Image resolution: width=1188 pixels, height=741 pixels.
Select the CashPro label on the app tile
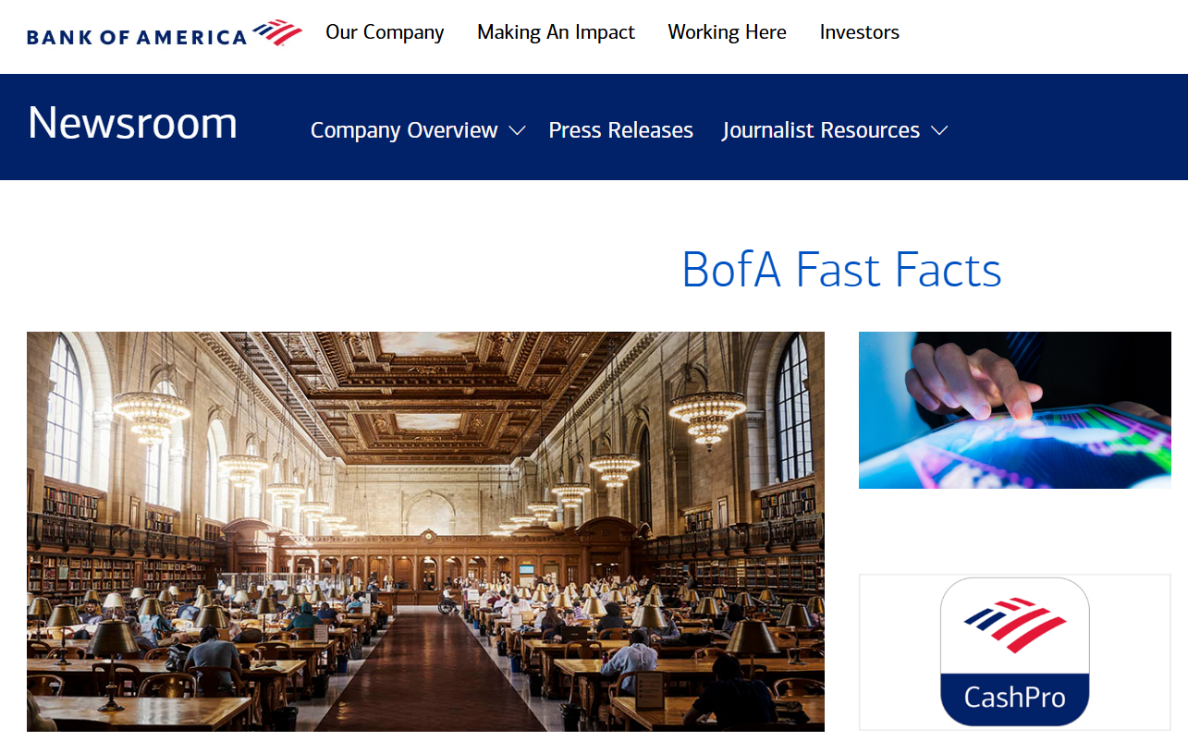(x=1014, y=696)
